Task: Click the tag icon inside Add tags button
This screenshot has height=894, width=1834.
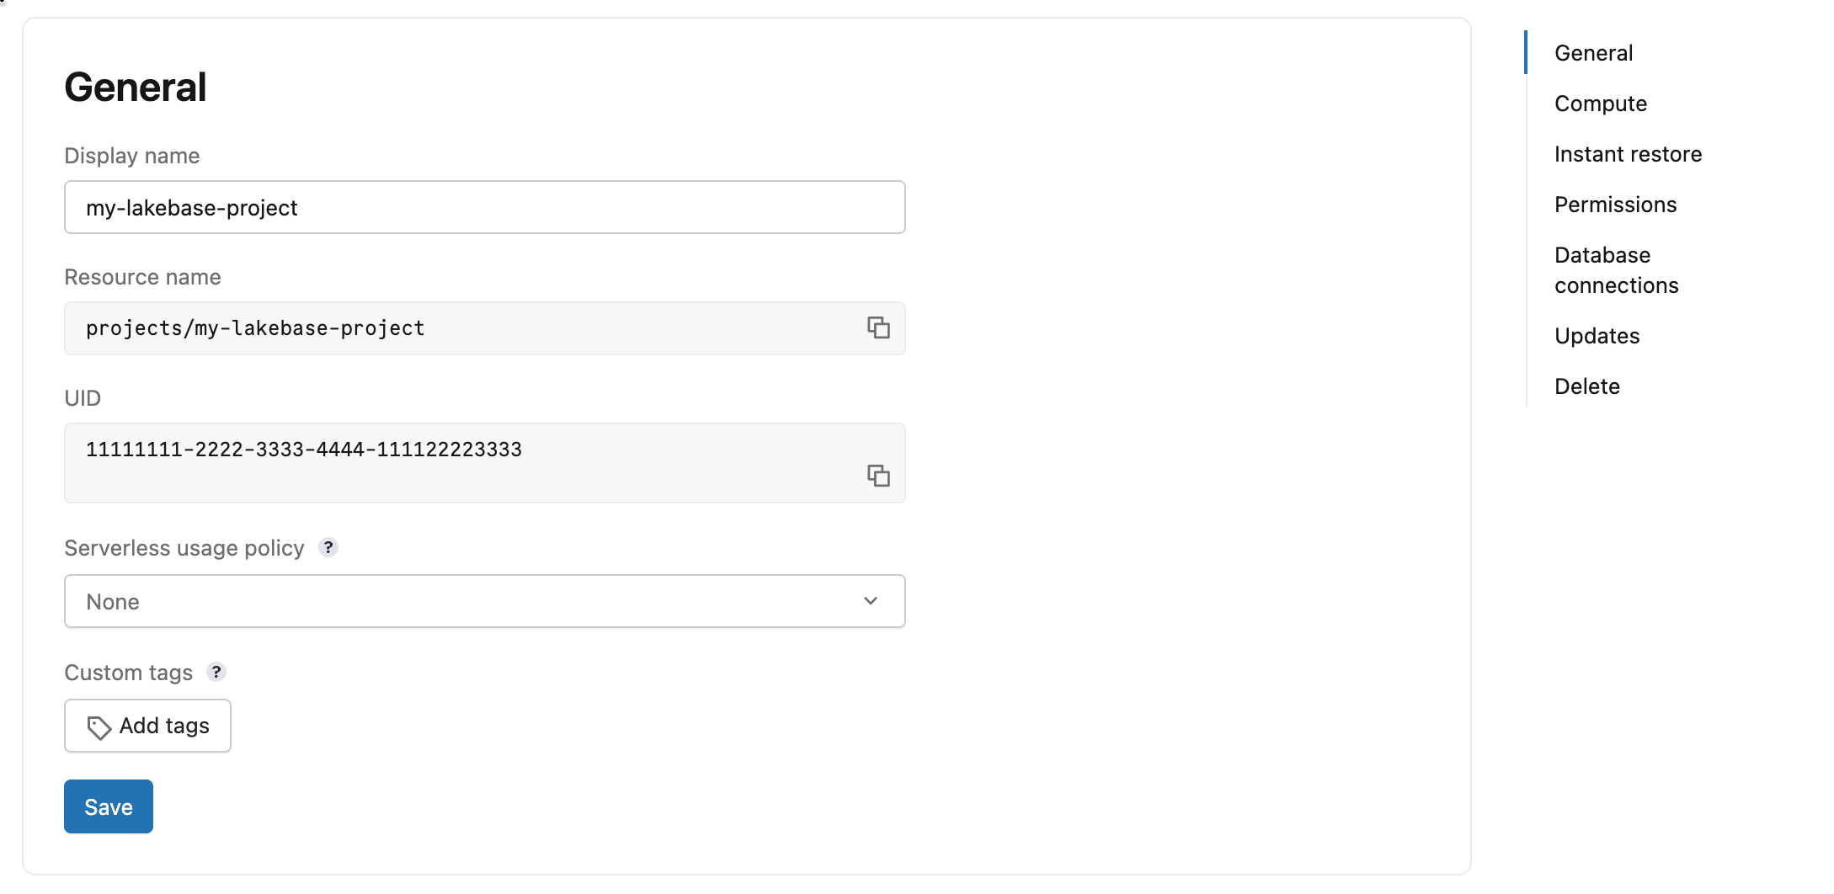Action: click(99, 725)
